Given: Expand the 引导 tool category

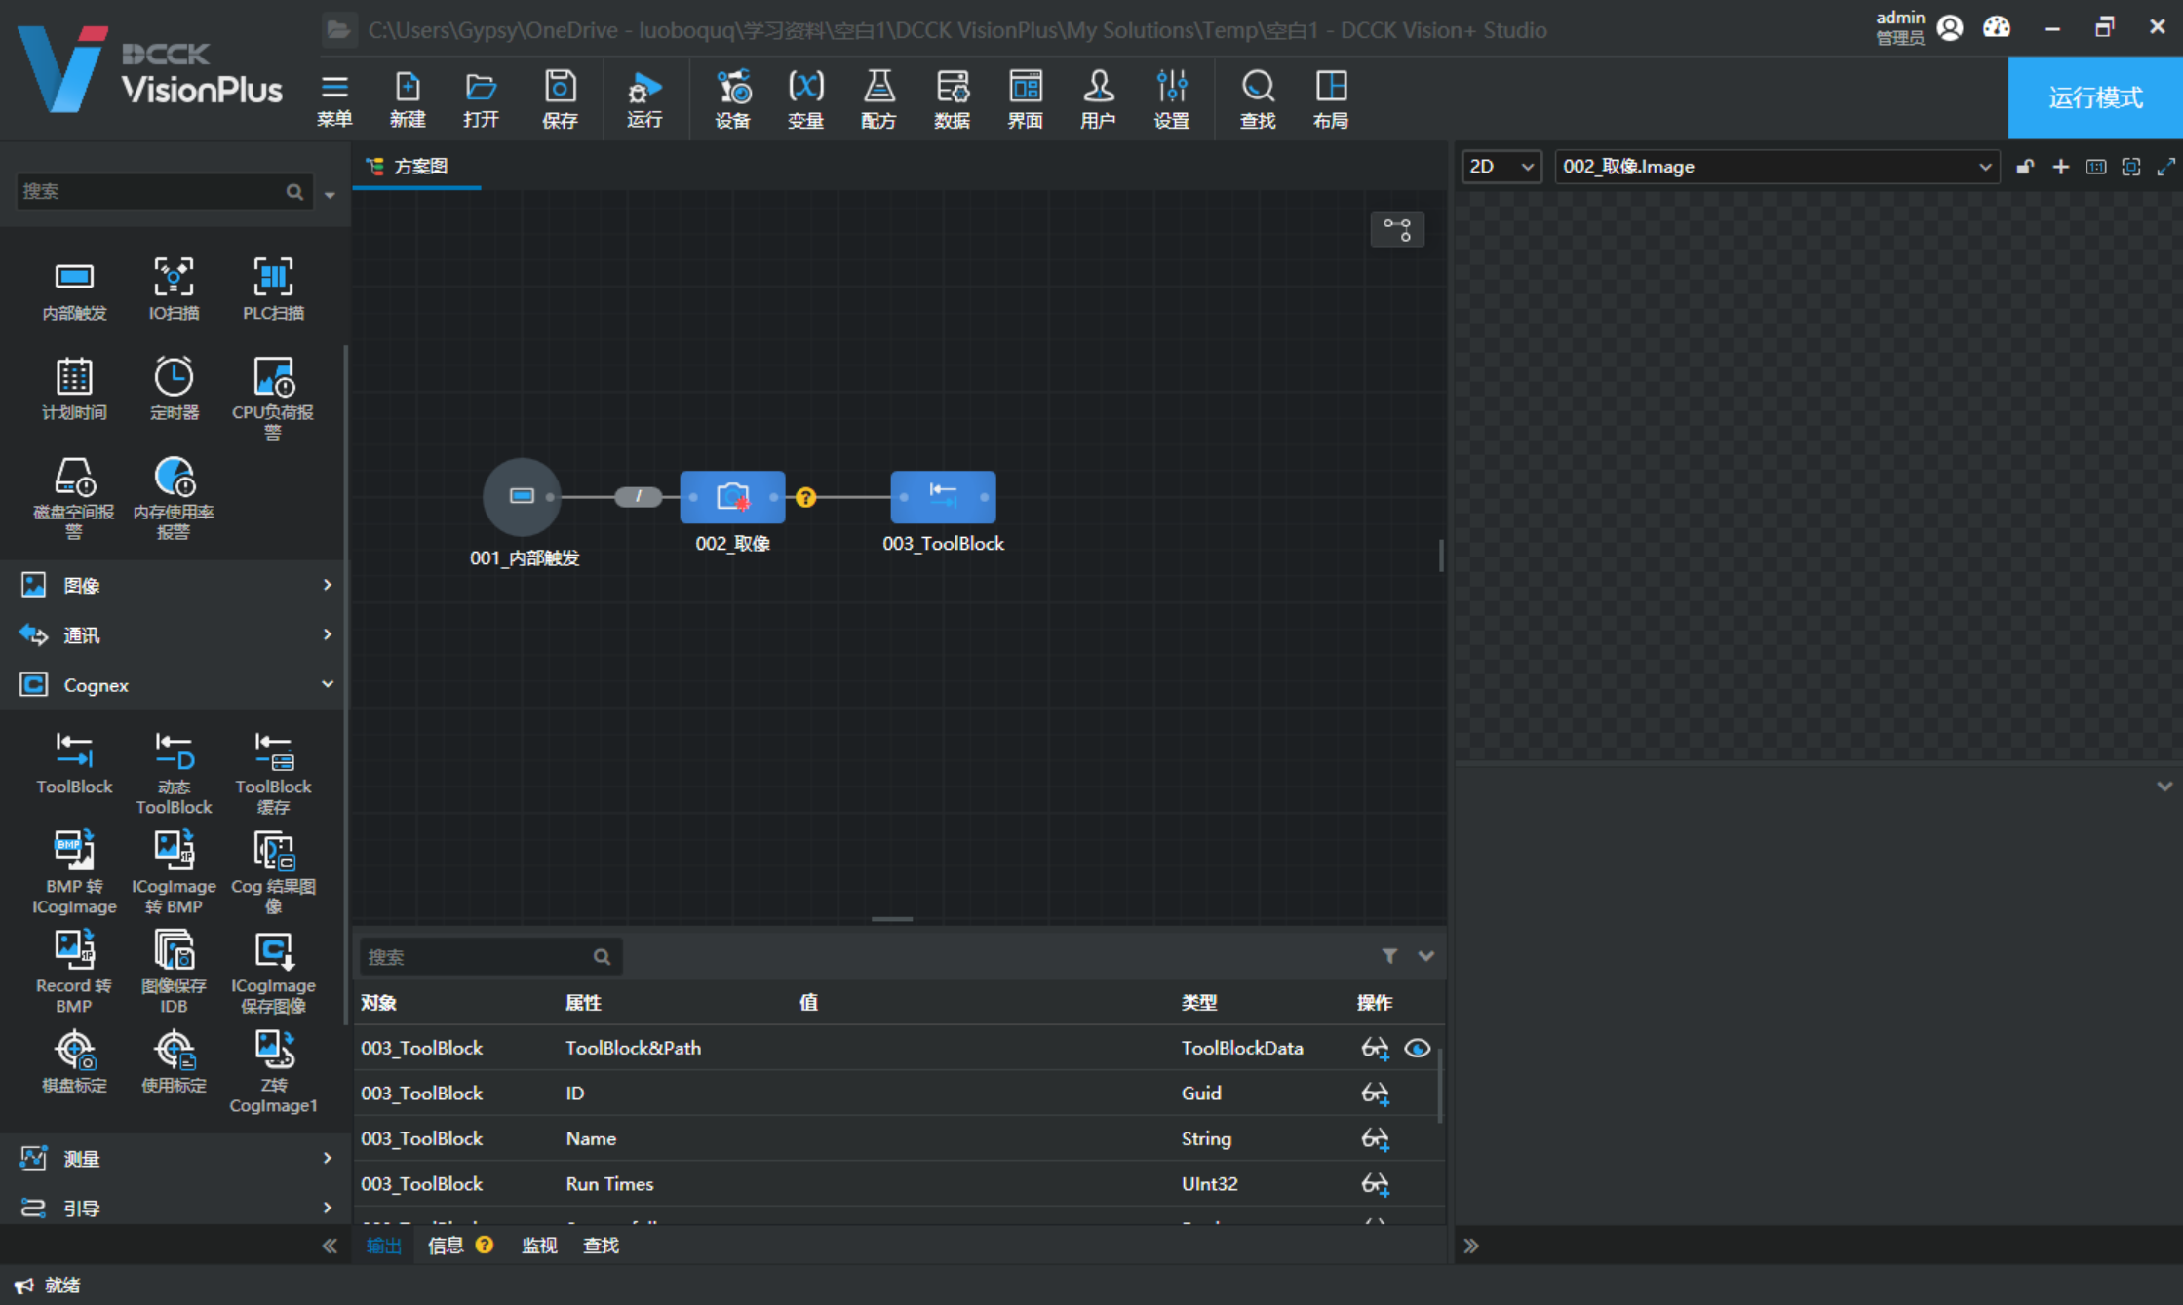Looking at the screenshot, I should coord(174,1208).
